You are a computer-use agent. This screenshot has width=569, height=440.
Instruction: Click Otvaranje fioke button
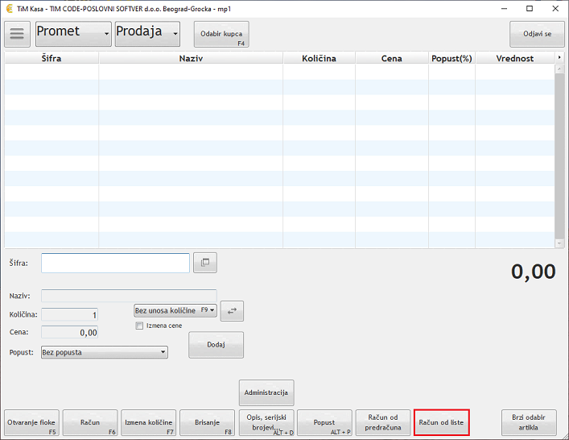31,423
